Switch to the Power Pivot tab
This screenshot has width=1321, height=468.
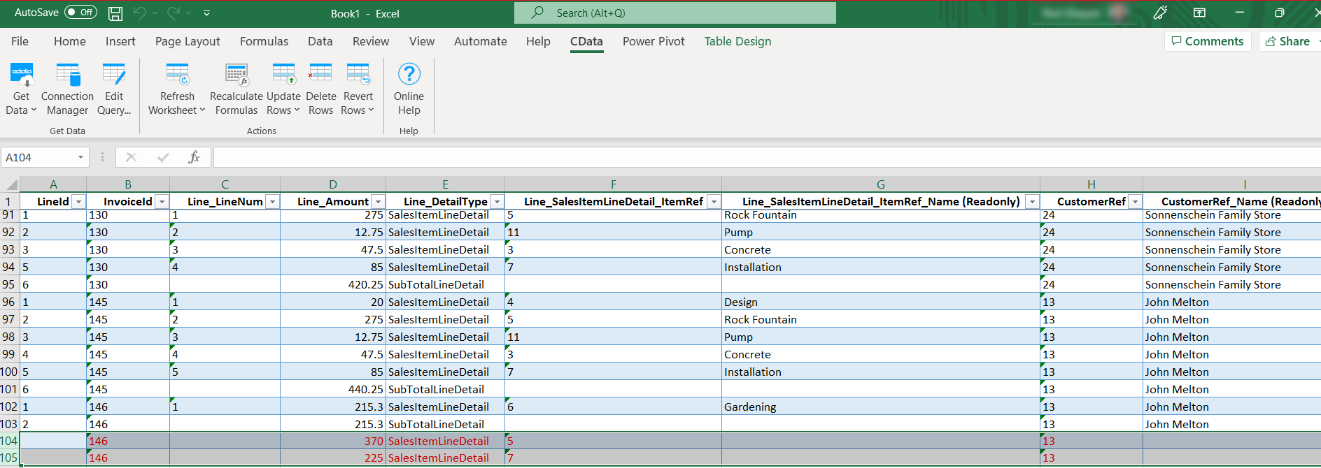(654, 42)
